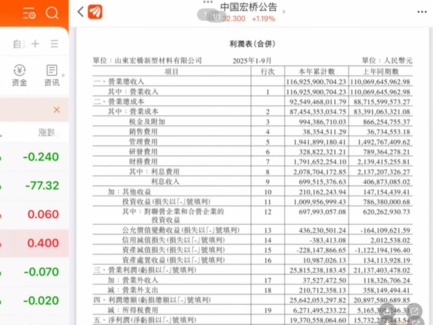
Task: Click the 利潤表(合併) heading
Action: [252, 44]
